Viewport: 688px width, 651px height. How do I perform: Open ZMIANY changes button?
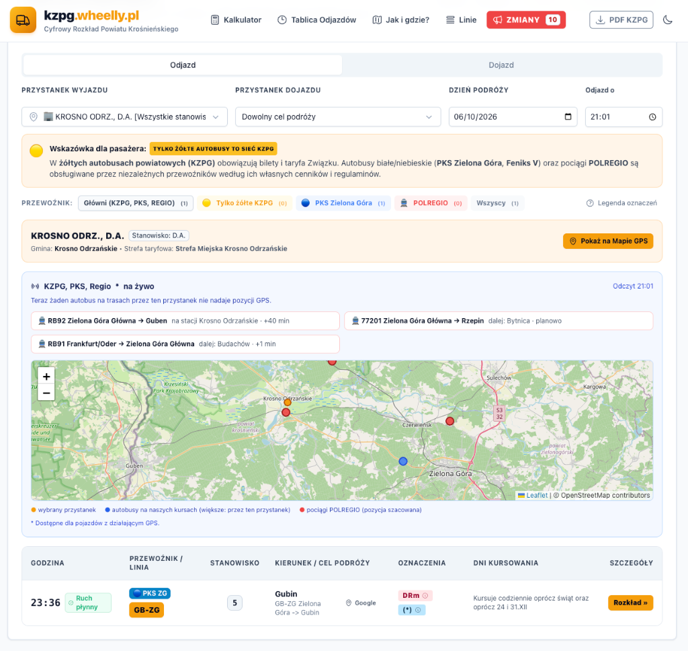(x=526, y=20)
